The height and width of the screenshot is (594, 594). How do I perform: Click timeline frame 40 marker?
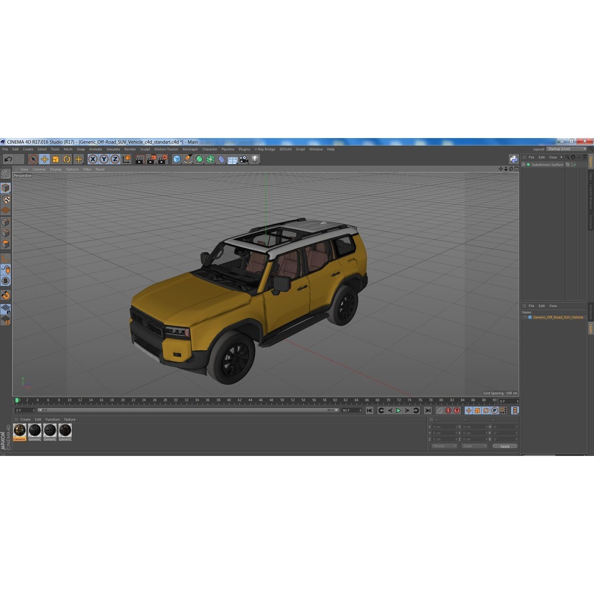pos(229,400)
